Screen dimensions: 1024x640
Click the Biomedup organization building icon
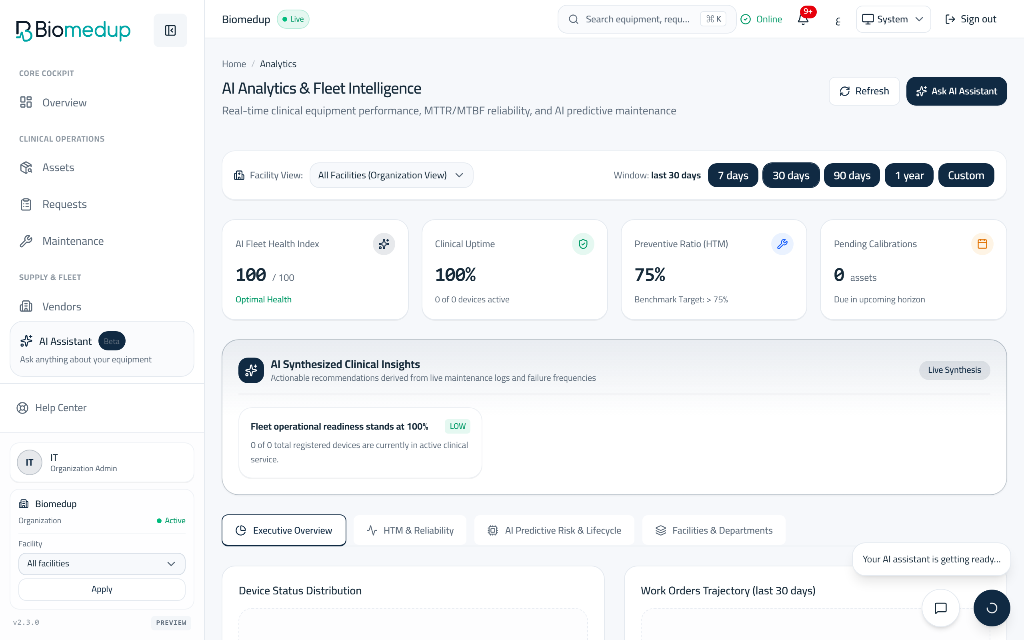(x=24, y=504)
